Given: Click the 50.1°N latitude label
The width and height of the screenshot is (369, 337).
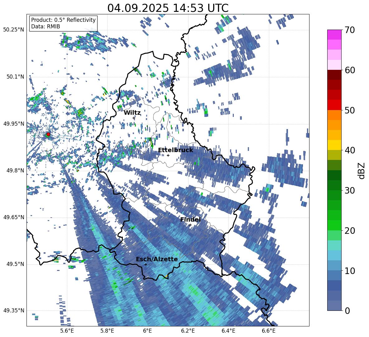Looking at the screenshot, I should [x=15, y=77].
